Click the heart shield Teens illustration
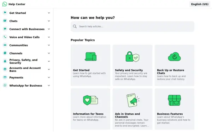 [x=90, y=100]
